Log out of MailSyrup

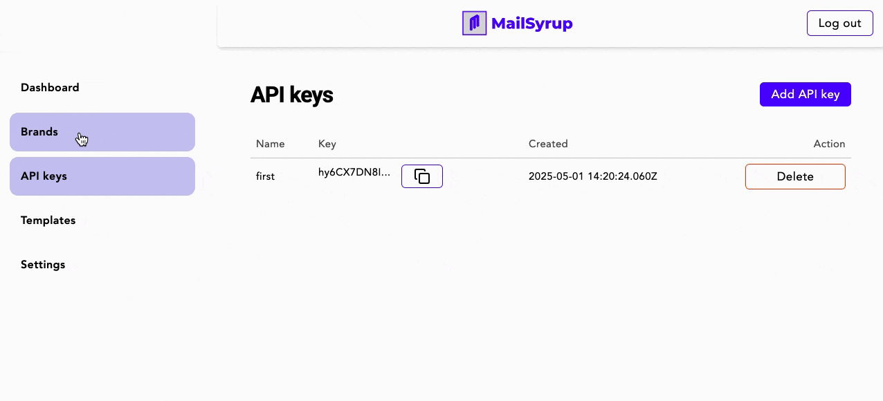pos(839,24)
